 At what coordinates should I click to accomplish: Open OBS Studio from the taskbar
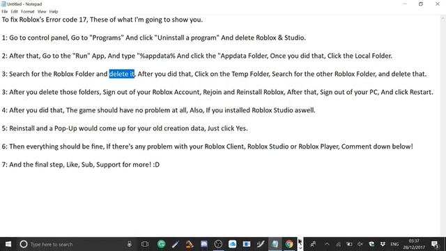[218, 244]
